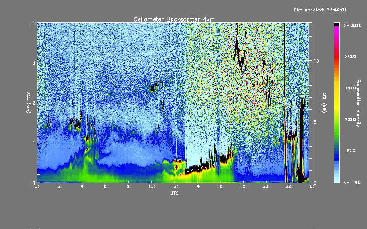Click the 'Ceilometer Backscatter 4km' plot title
Screen dimensions: 367x229
pos(174,19)
